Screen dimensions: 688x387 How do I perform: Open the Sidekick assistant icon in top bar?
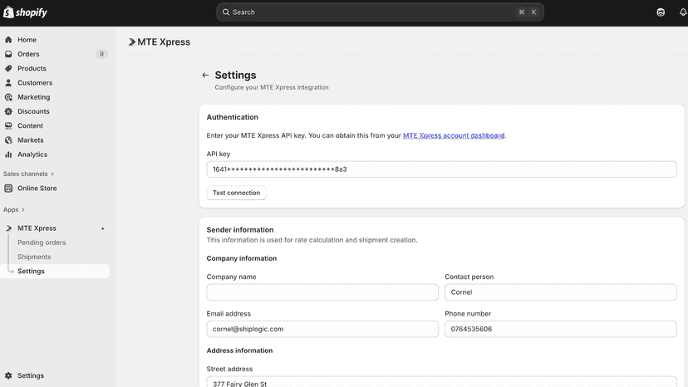click(661, 12)
